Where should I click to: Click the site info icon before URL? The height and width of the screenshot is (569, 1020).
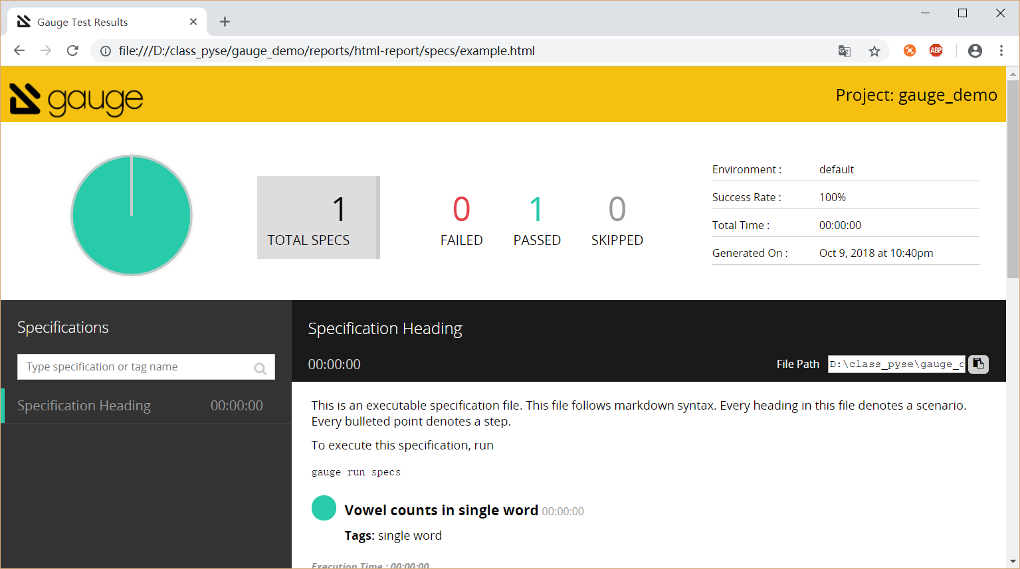[106, 51]
